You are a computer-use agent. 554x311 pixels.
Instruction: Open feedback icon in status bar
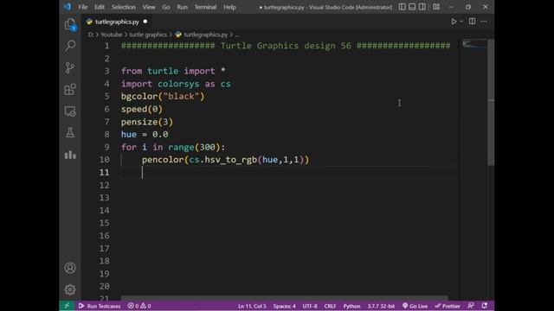pos(471,306)
